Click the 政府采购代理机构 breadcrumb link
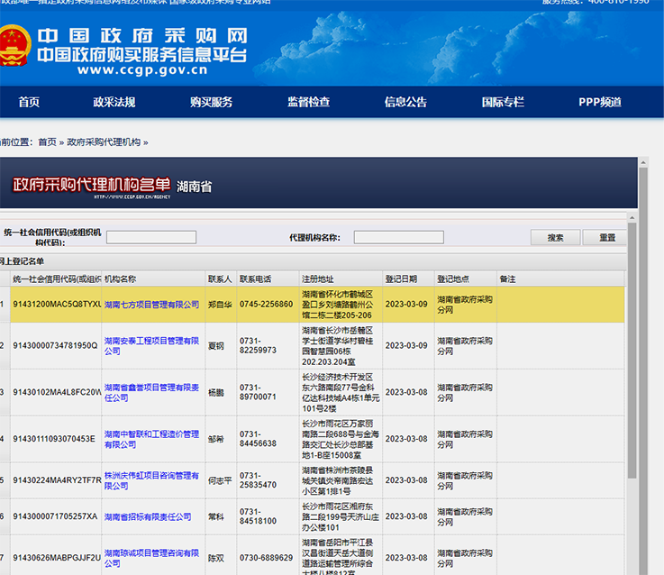The image size is (664, 575). pos(104,142)
